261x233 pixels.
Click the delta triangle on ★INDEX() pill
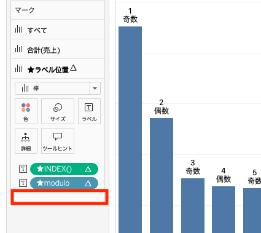coord(88,169)
